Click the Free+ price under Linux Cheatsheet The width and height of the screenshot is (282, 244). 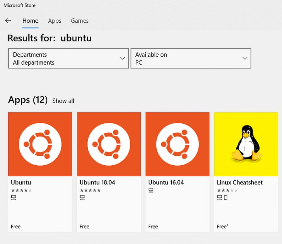[222, 227]
